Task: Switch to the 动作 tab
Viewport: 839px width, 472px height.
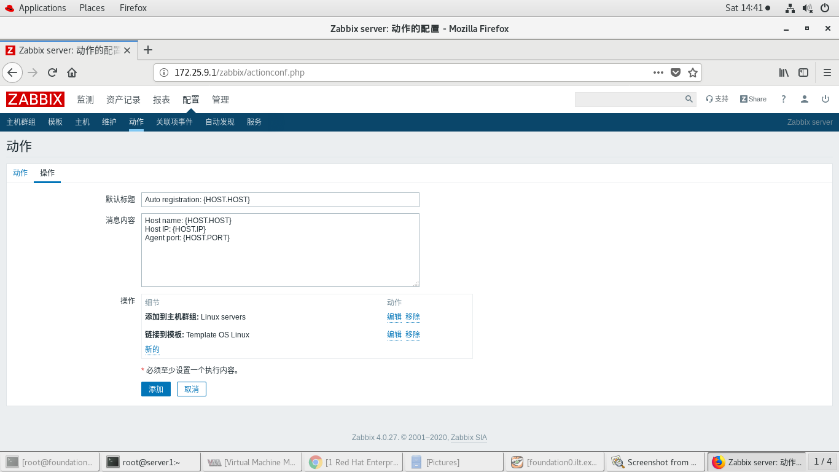Action: [20, 173]
